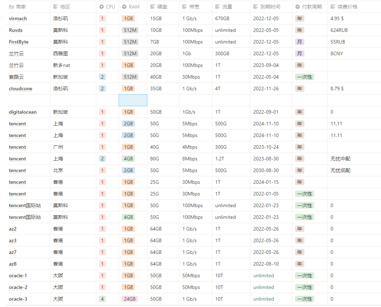This screenshot has height=307, width=381.
Task: Select the 35GB disk cell
Action: [163, 89]
